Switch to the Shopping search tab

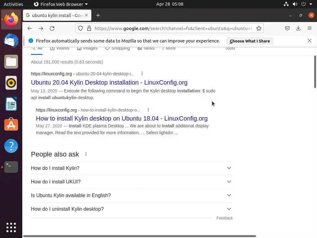click(x=117, y=49)
